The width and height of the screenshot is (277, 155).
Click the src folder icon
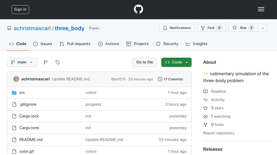14,93
